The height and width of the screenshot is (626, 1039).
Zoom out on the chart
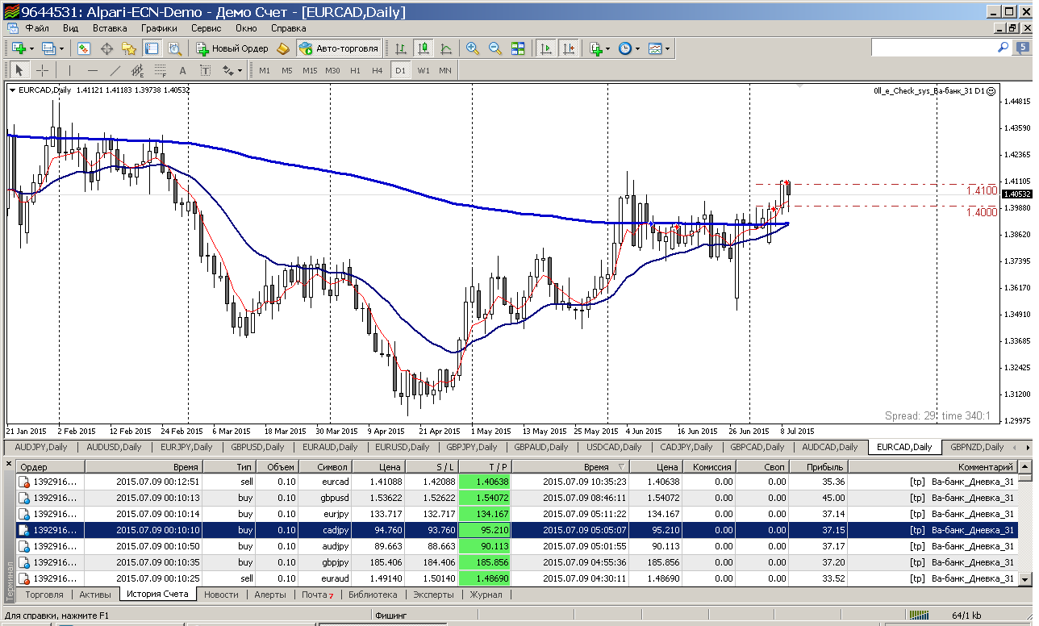click(495, 48)
